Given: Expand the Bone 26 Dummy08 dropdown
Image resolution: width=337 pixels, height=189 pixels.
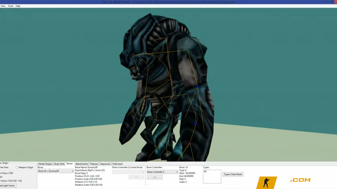Looking at the screenshot, I should (56, 171).
